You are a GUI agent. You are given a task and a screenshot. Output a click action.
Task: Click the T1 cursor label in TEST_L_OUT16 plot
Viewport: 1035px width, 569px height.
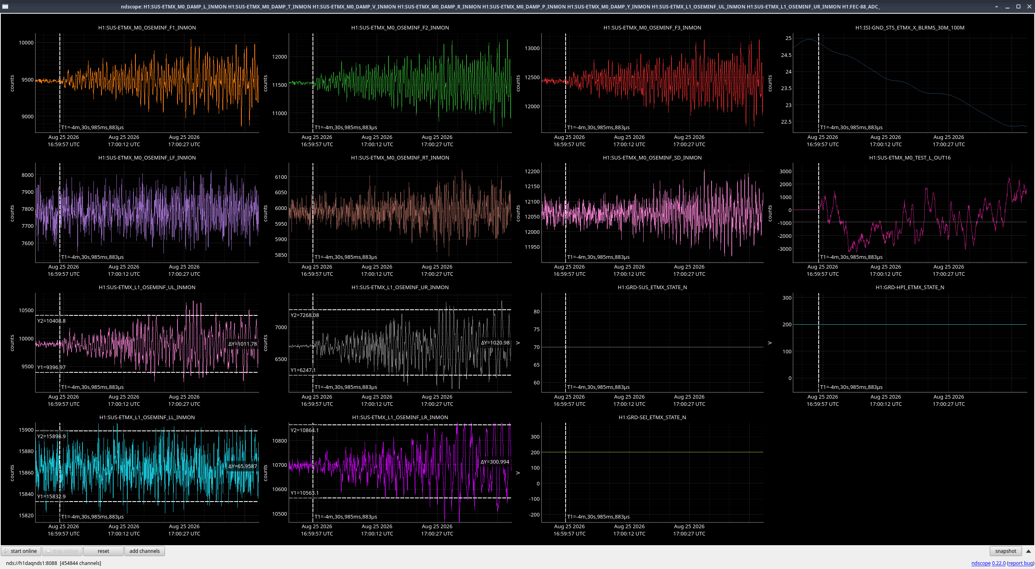tap(851, 257)
